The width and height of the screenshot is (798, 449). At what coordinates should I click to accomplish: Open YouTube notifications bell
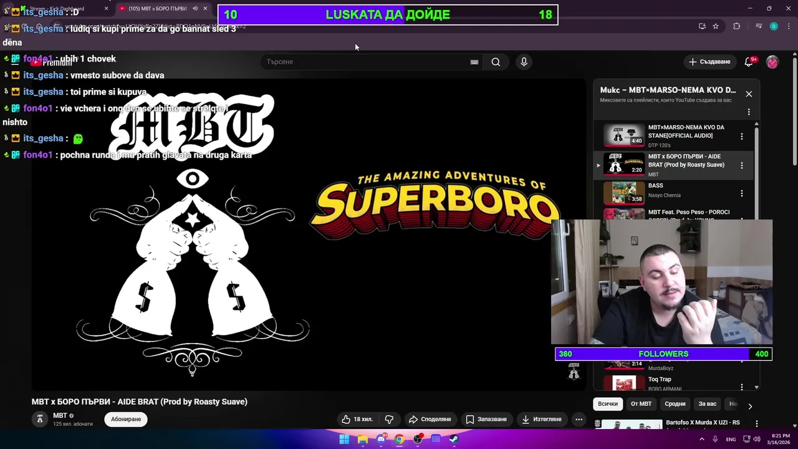point(749,62)
